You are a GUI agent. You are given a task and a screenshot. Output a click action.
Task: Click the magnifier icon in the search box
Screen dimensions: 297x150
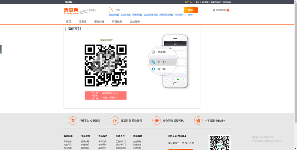(x=112, y=10)
